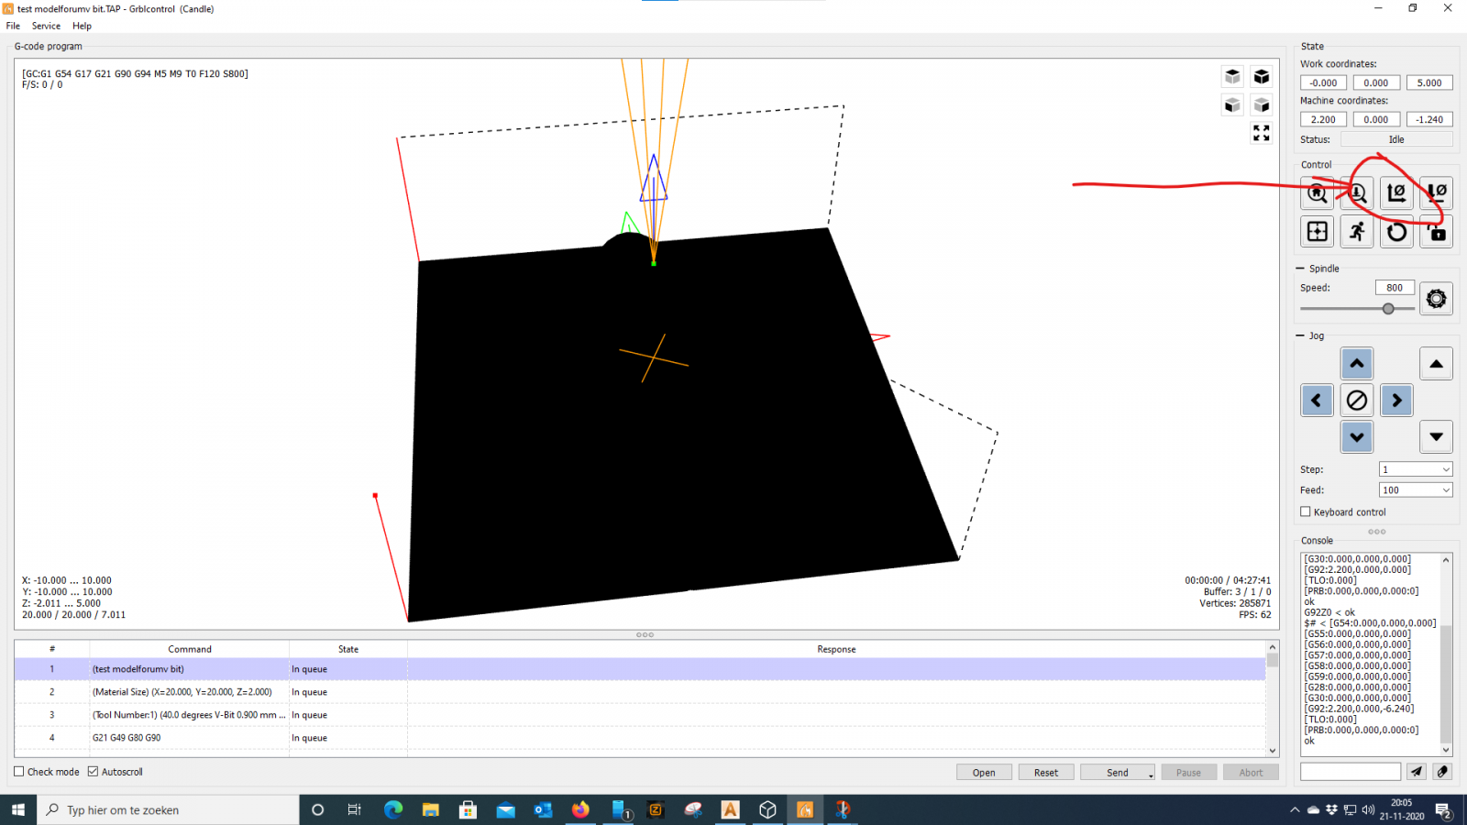Click the Command column header

190,649
